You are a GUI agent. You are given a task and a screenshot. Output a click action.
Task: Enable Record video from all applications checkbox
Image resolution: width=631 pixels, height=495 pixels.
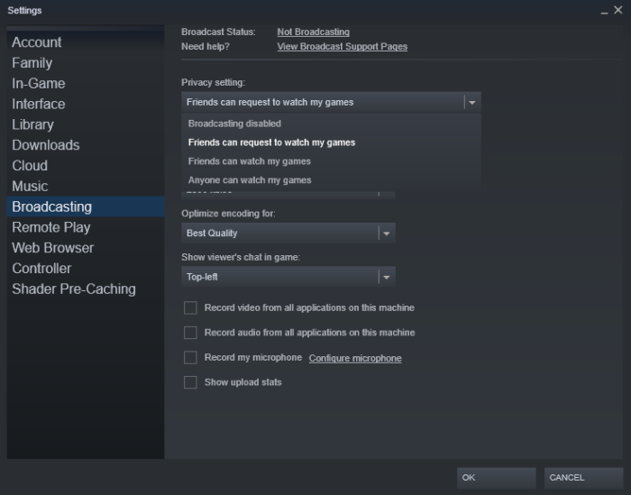(190, 307)
